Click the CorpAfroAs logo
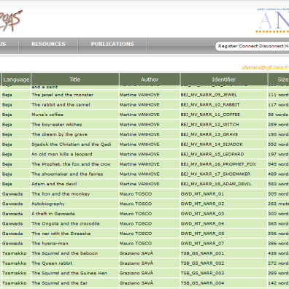 (11, 20)
